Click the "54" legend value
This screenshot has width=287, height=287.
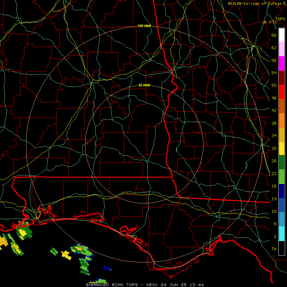274,73
